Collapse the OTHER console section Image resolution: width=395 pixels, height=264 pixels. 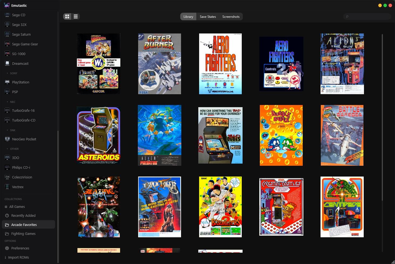pos(14,149)
